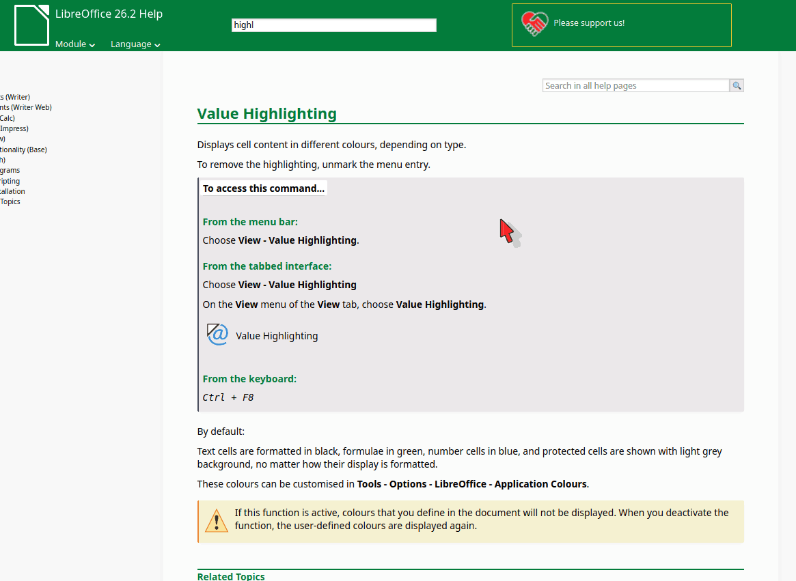Click the Value Highlighting @ icon

click(x=218, y=335)
